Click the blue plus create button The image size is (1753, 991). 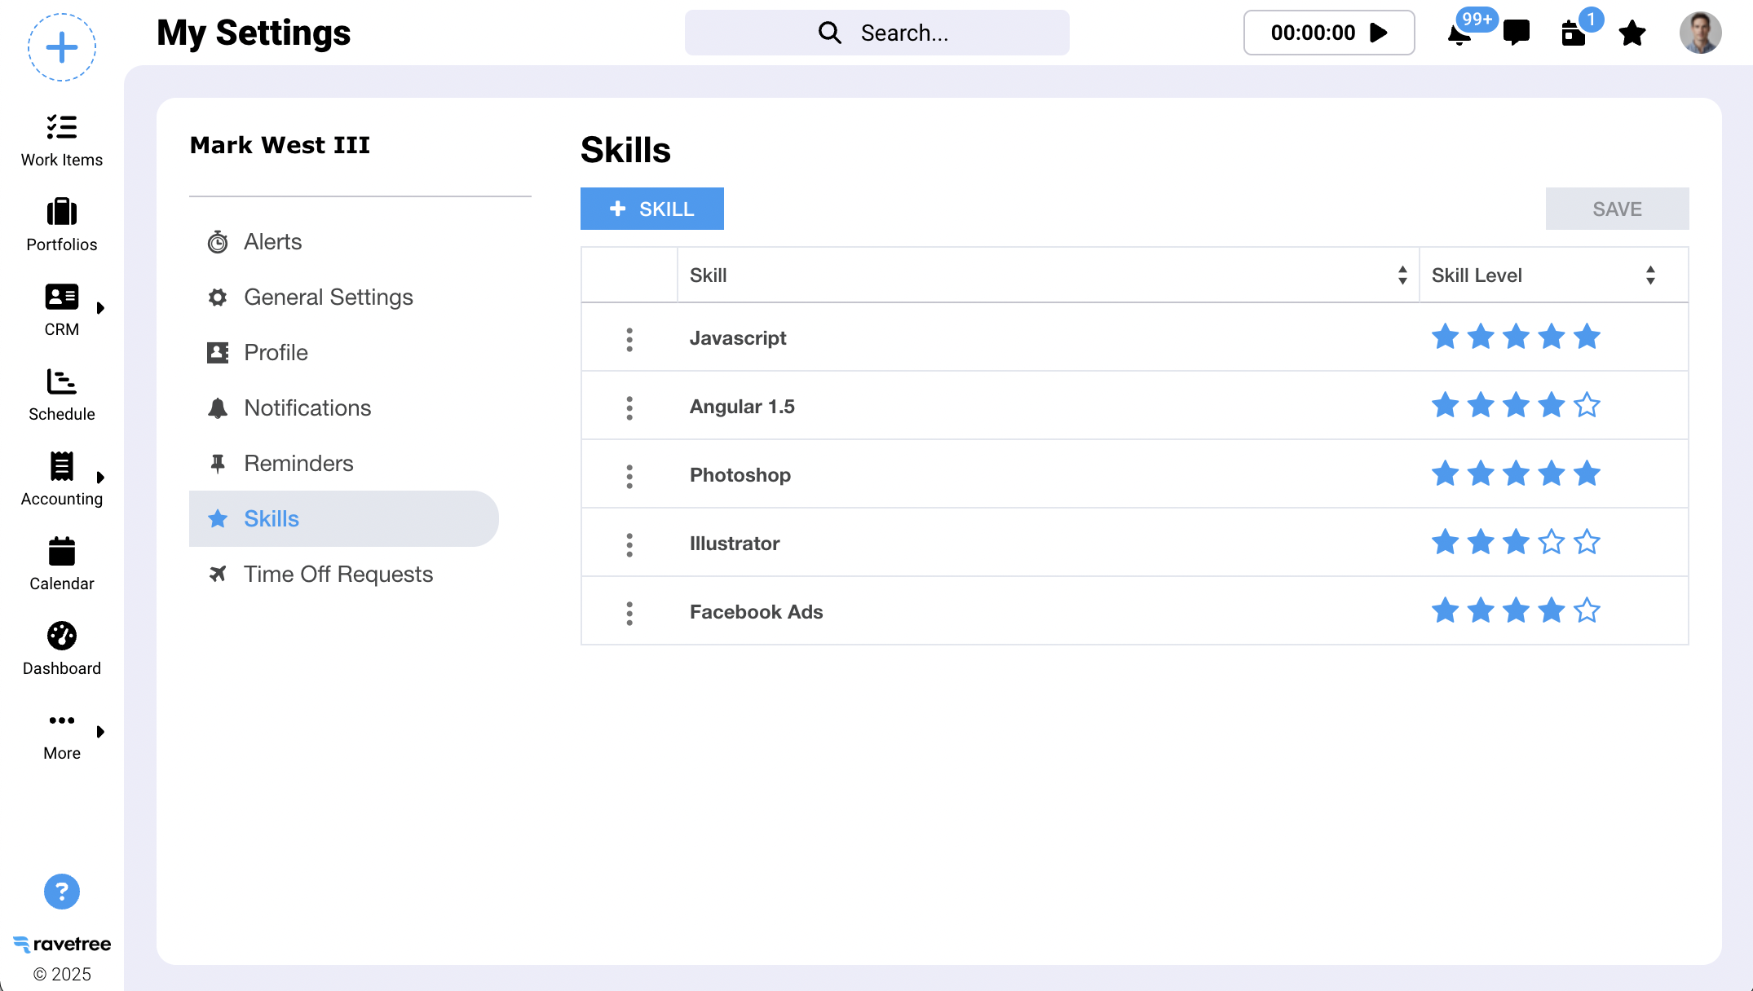coord(62,47)
